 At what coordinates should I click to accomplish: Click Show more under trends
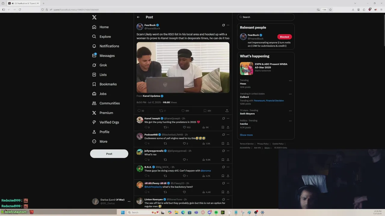(246, 135)
